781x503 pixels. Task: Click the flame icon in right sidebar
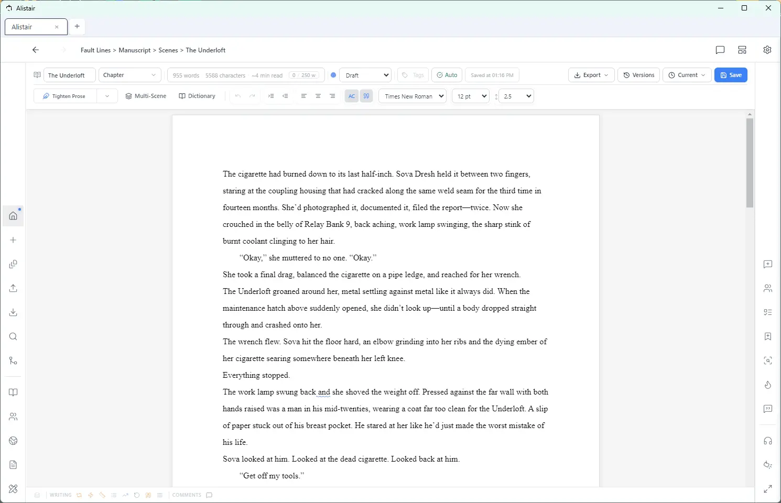(x=768, y=385)
